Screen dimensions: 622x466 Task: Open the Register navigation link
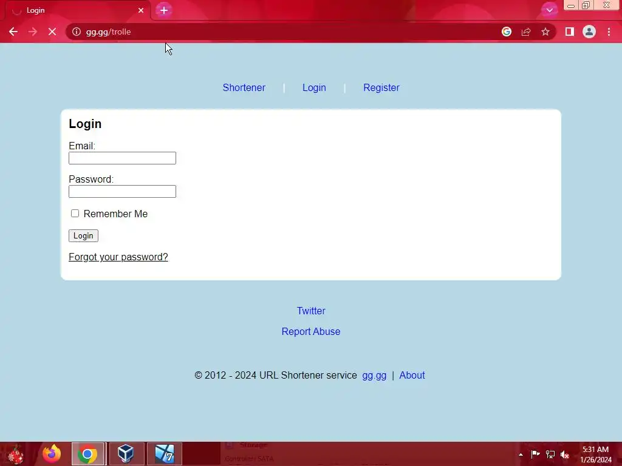[x=381, y=87]
